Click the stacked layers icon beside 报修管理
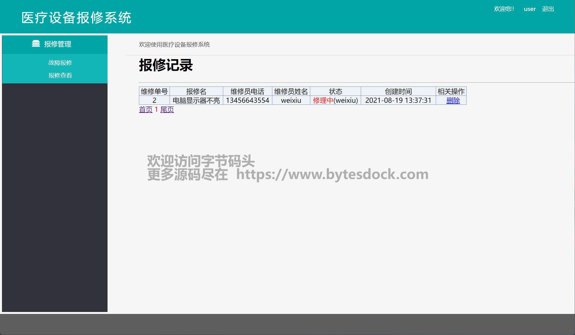This screenshot has height=335, width=575. click(36, 44)
